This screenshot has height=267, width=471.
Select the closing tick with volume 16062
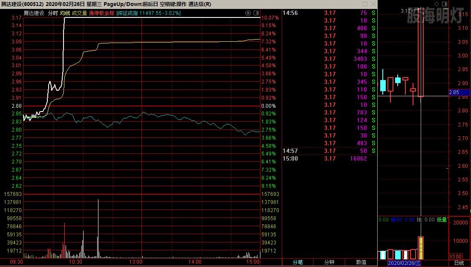[329, 158]
